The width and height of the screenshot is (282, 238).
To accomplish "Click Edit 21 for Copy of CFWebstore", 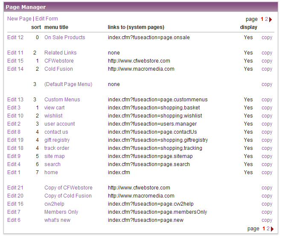I will [x=15, y=188].
